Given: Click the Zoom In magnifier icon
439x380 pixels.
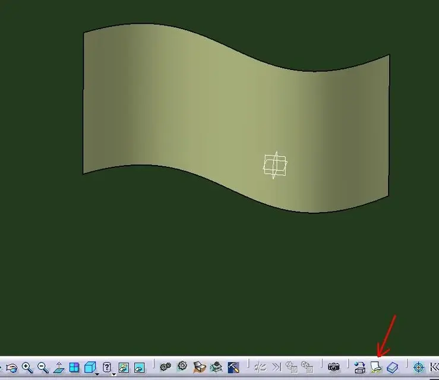Looking at the screenshot, I should coord(27,368).
